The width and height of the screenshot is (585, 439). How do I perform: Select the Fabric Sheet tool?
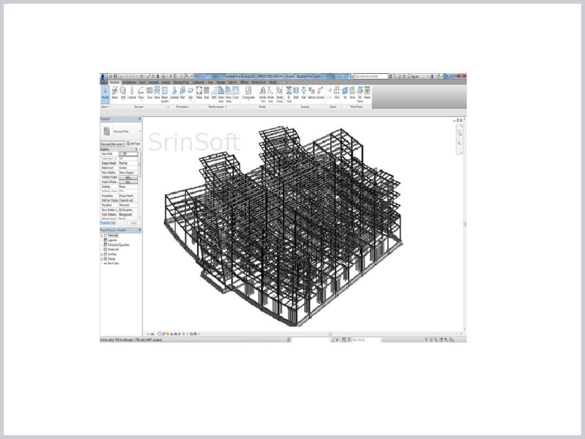(x=228, y=94)
